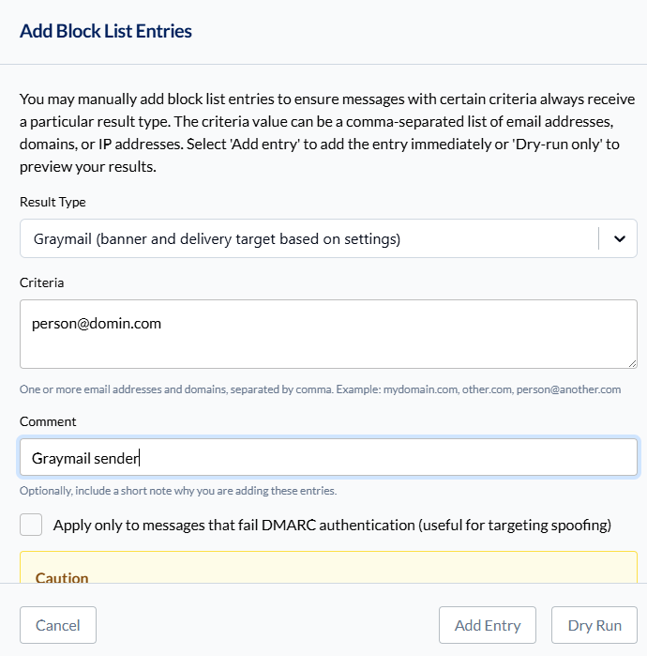This screenshot has width=647, height=656.
Task: Click into the Graymail sender comment field
Action: click(x=328, y=457)
